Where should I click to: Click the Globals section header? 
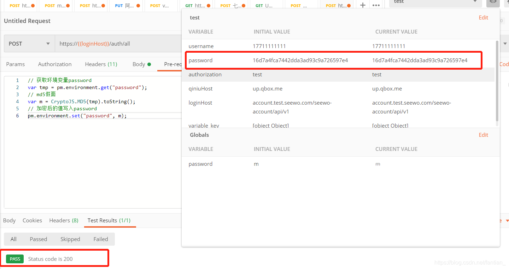[x=199, y=135]
